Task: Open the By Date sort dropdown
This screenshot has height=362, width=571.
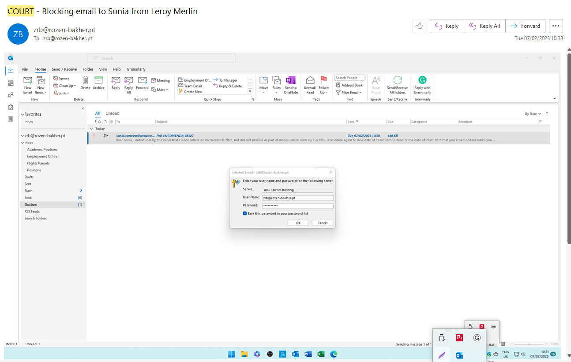Action: 532,114
